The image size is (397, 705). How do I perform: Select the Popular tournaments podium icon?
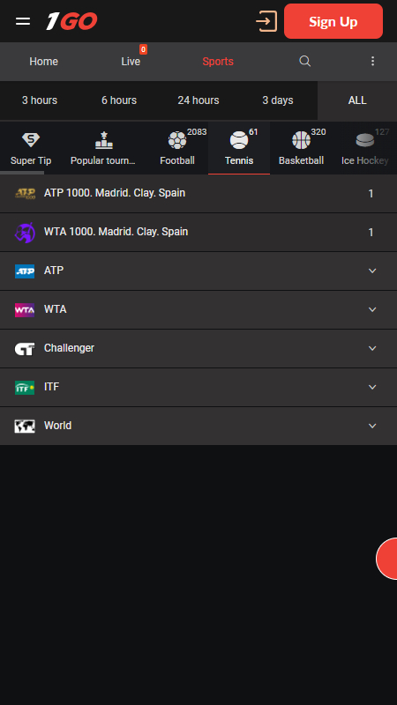104,140
